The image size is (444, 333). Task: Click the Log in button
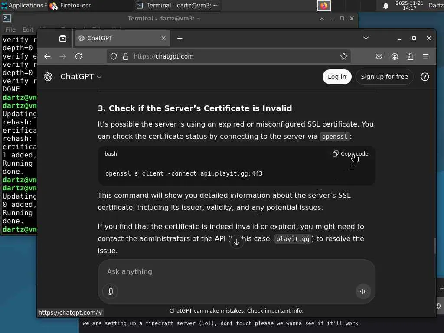(x=337, y=77)
